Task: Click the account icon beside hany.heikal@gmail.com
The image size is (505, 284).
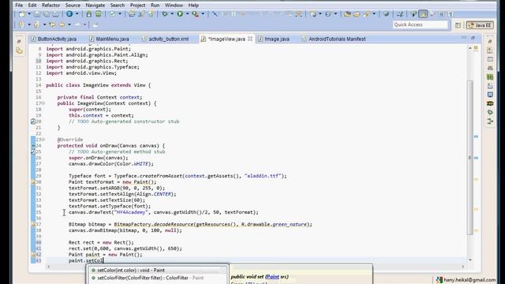Action: 440,280
